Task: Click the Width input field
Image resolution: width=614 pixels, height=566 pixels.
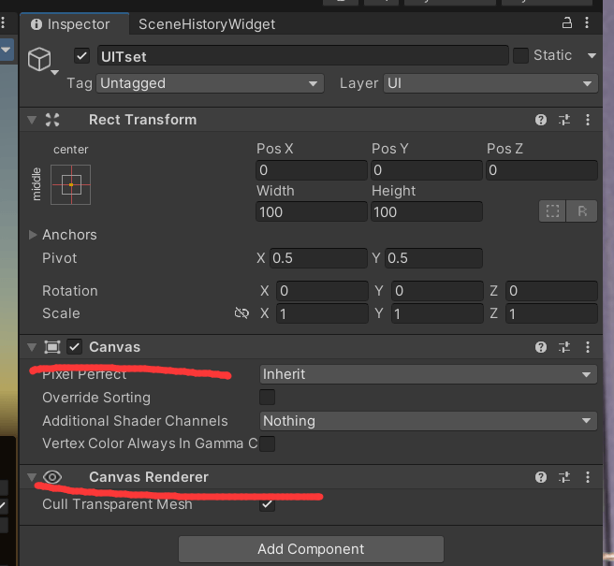Action: [311, 212]
